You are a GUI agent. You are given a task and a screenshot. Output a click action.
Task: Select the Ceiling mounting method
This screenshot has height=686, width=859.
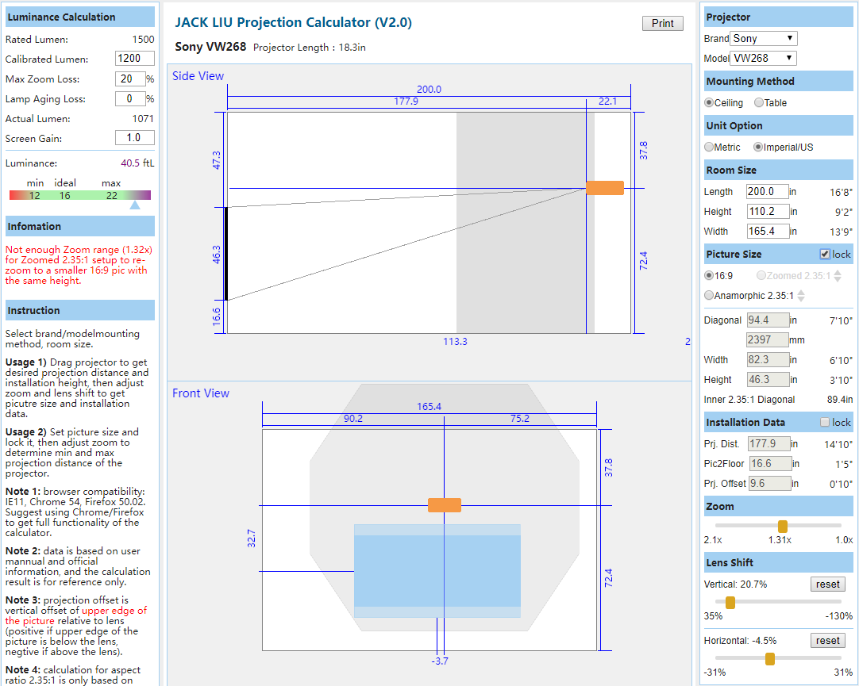[707, 102]
